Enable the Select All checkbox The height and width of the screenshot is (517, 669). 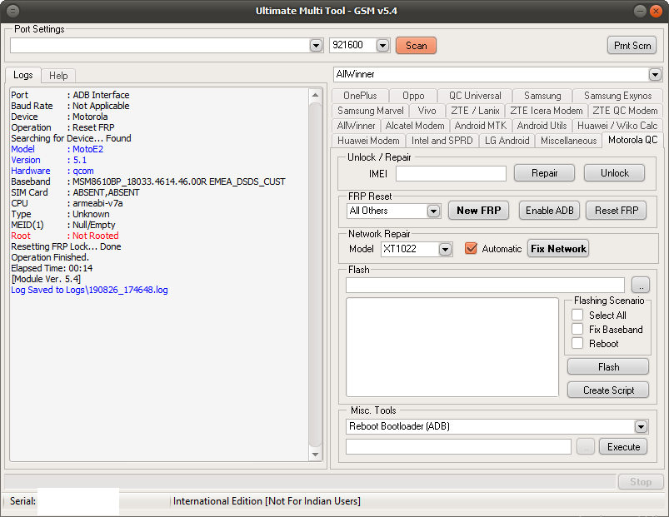577,316
